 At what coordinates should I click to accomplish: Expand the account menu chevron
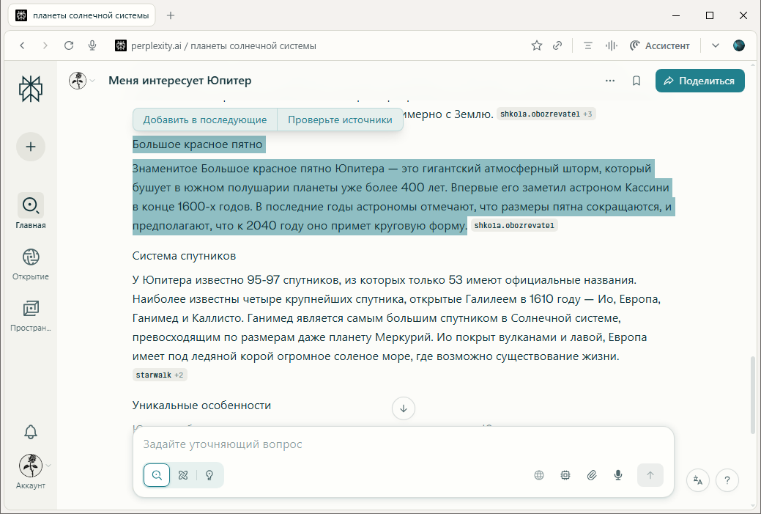pos(49,465)
